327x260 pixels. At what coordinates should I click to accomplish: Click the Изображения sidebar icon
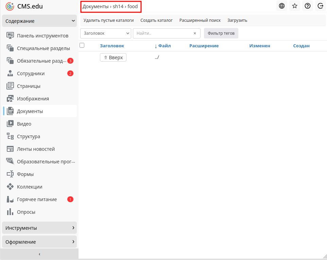(x=10, y=99)
